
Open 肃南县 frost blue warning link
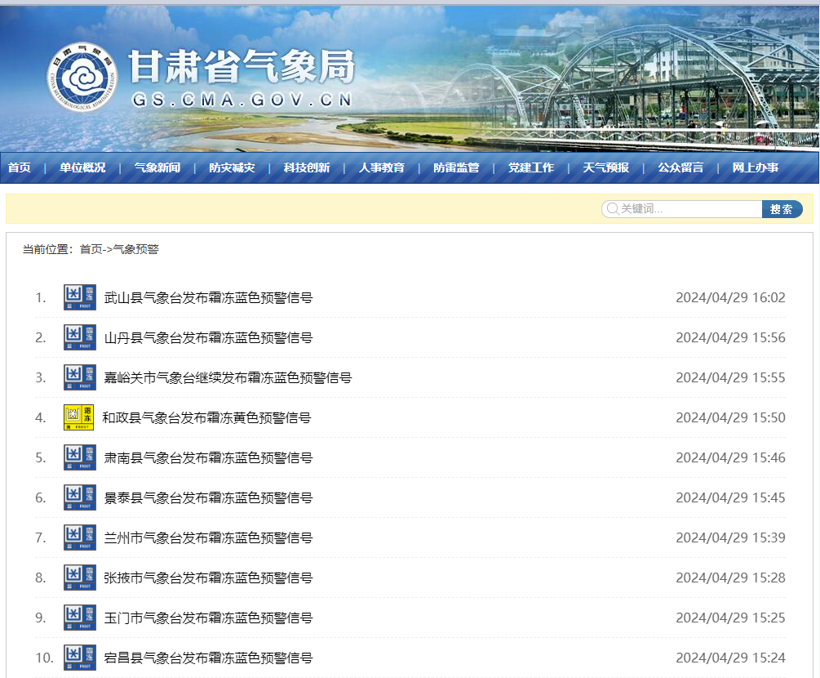tap(208, 457)
